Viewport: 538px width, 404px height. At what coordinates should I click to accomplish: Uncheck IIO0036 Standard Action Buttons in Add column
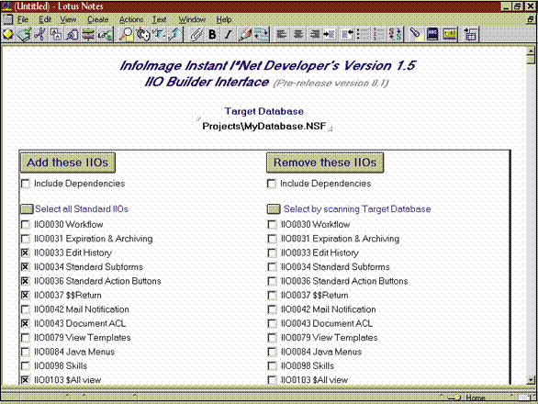(x=25, y=281)
